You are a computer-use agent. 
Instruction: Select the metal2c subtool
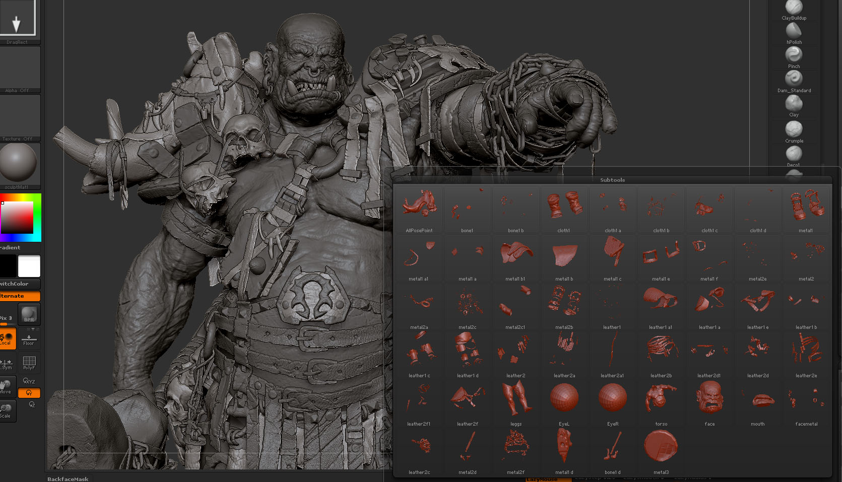[468, 307]
